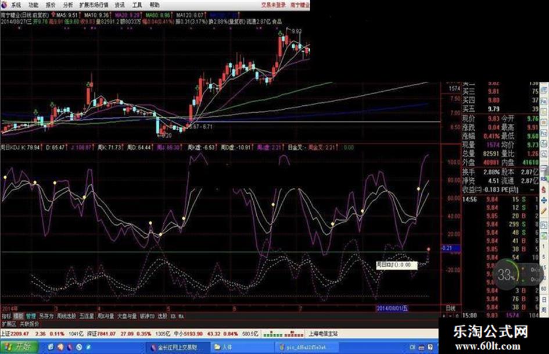549x354 pixels.
Task: Click the MA120 moving average label
Action: tap(189, 15)
